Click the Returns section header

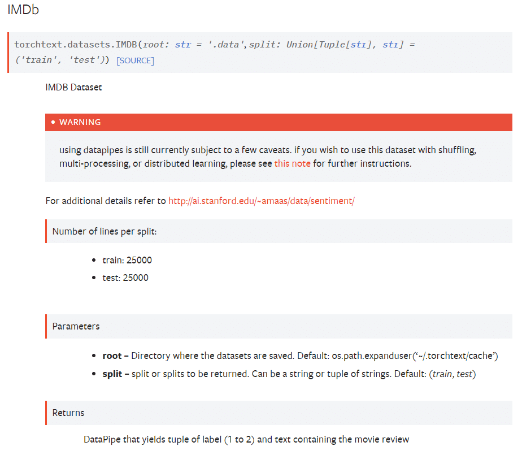[x=68, y=413]
